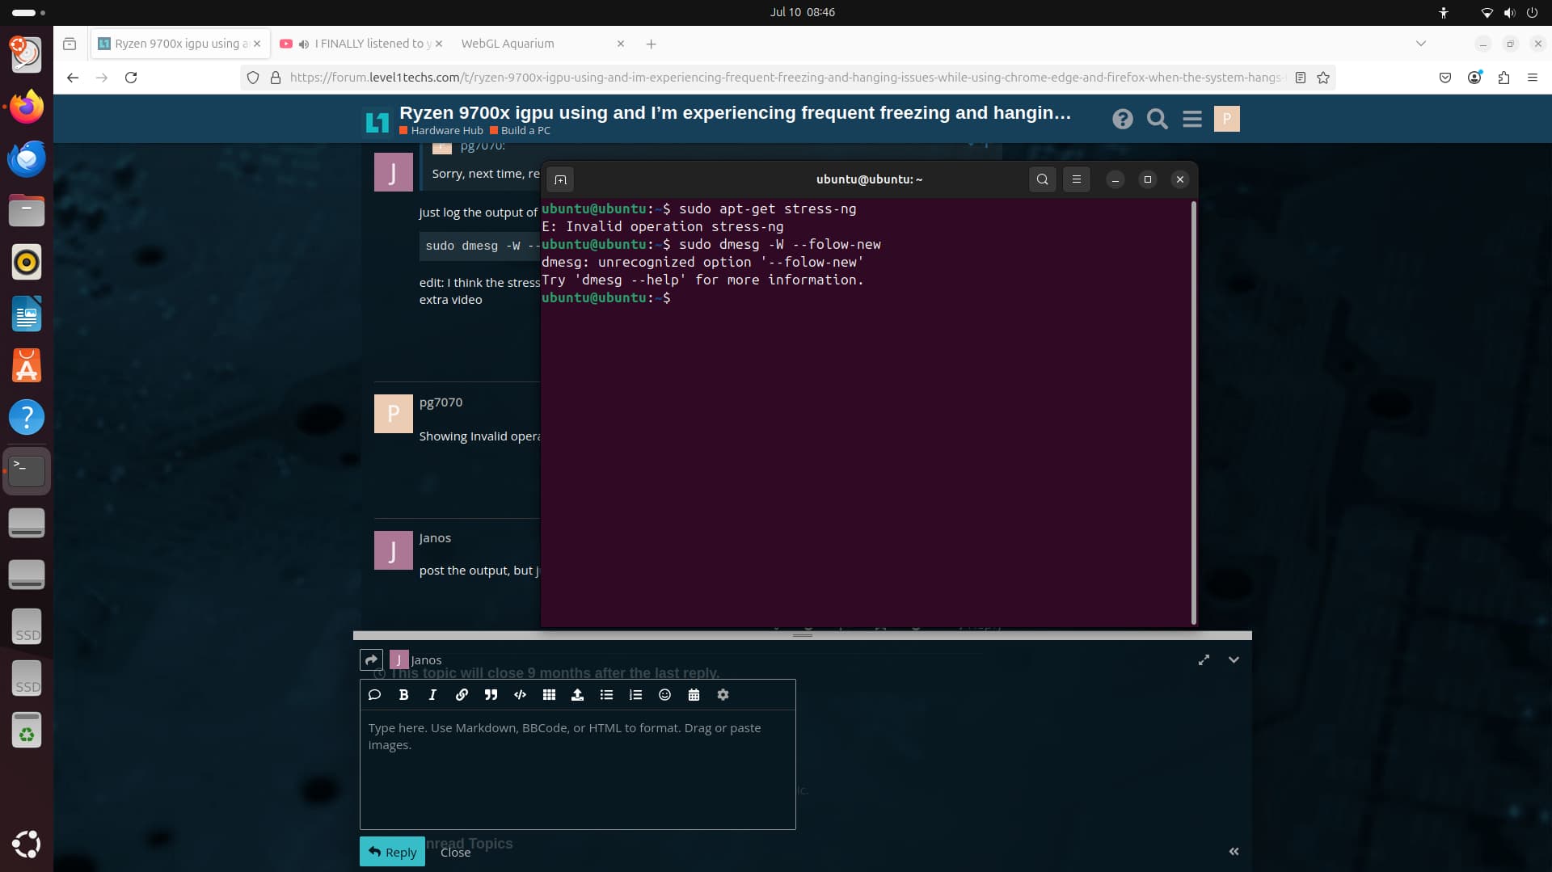Insert a hyperlink using the link icon

point(462,695)
